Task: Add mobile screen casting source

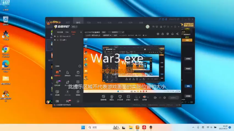Action: [x=120, y=98]
